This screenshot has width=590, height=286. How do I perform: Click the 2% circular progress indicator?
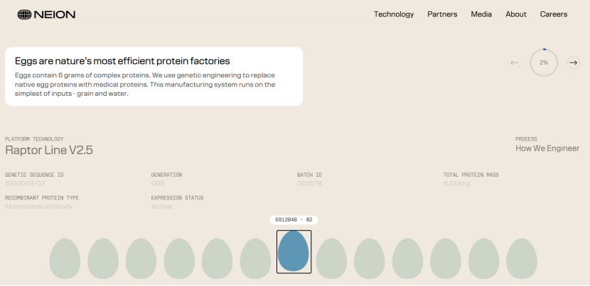pyautogui.click(x=544, y=62)
